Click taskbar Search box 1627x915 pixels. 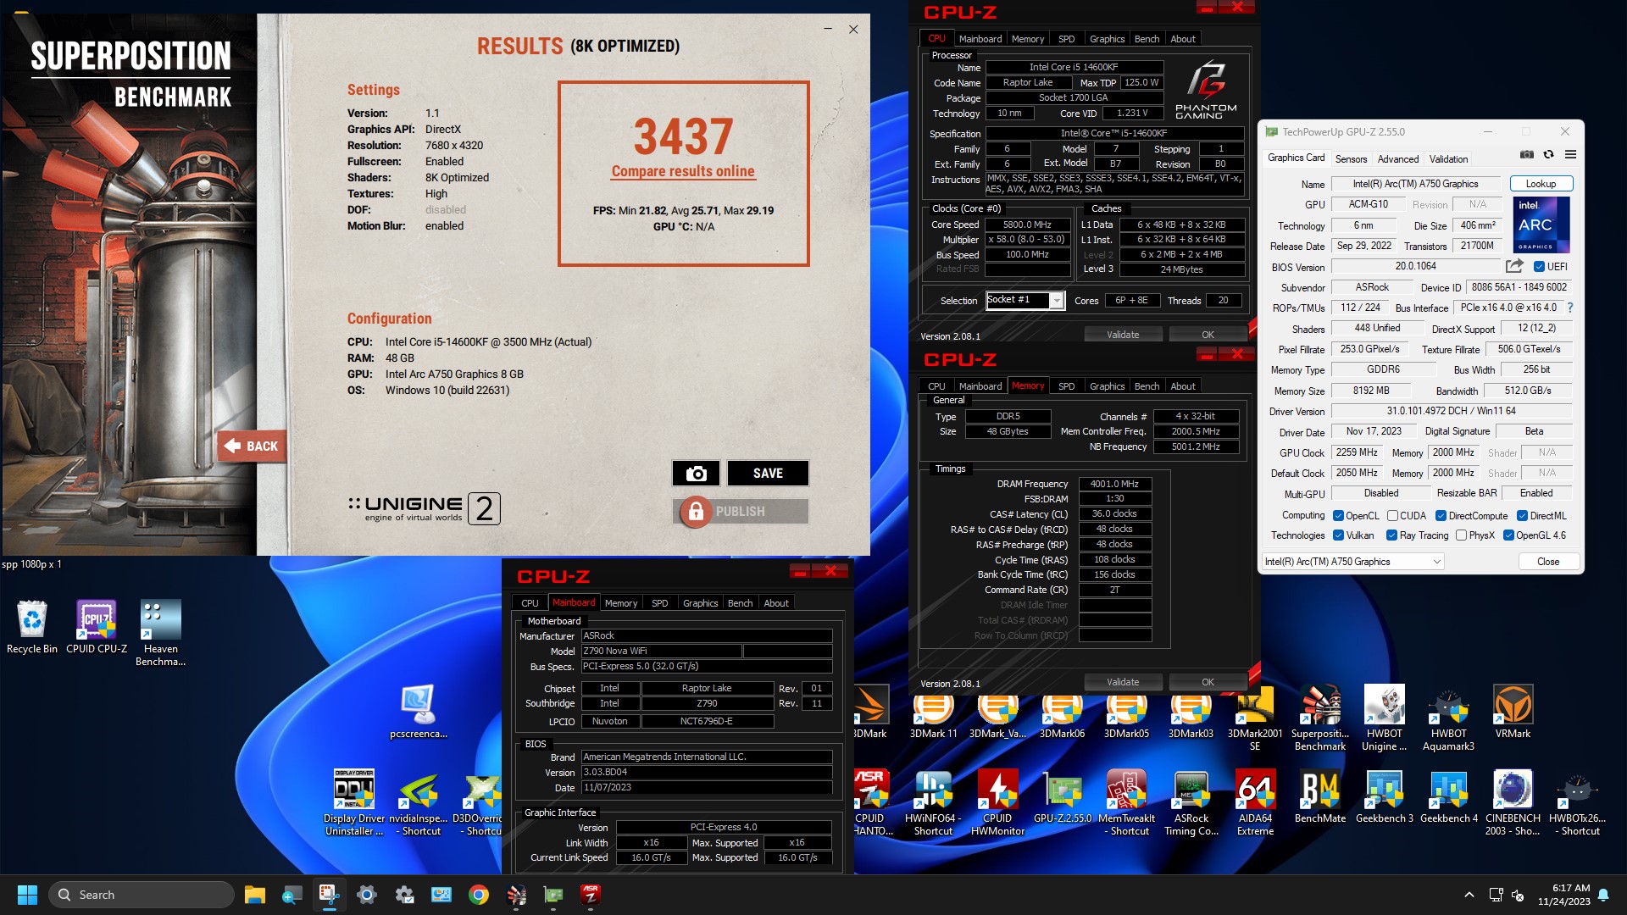point(141,895)
